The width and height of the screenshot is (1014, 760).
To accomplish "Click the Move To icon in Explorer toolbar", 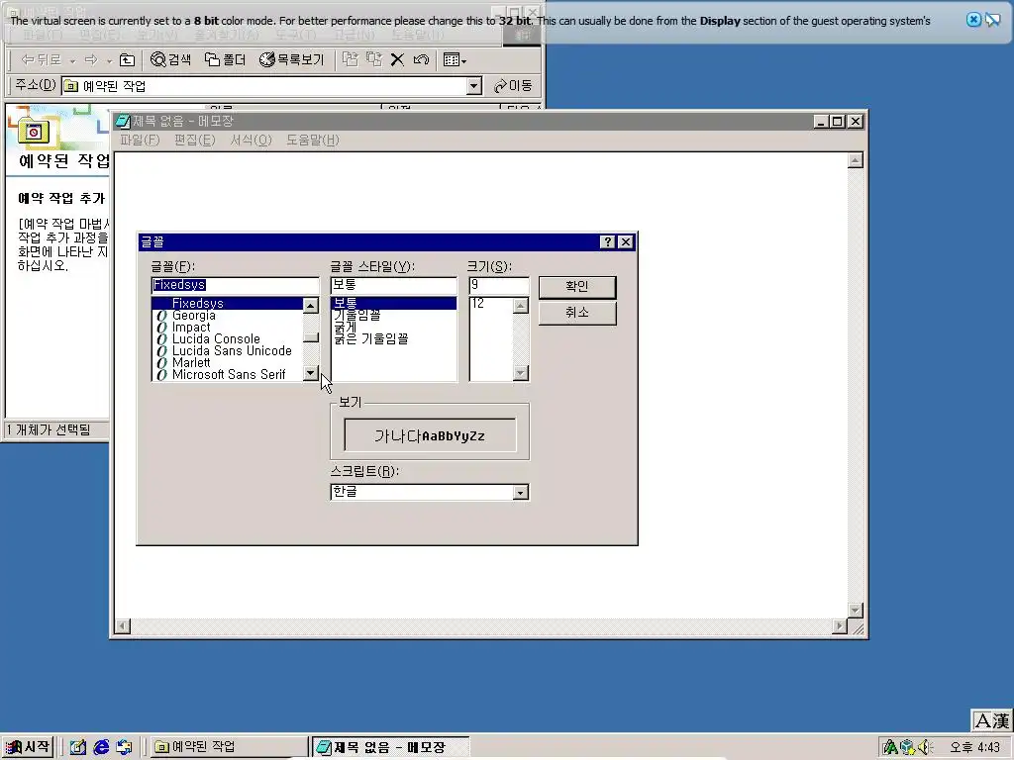I will [350, 60].
